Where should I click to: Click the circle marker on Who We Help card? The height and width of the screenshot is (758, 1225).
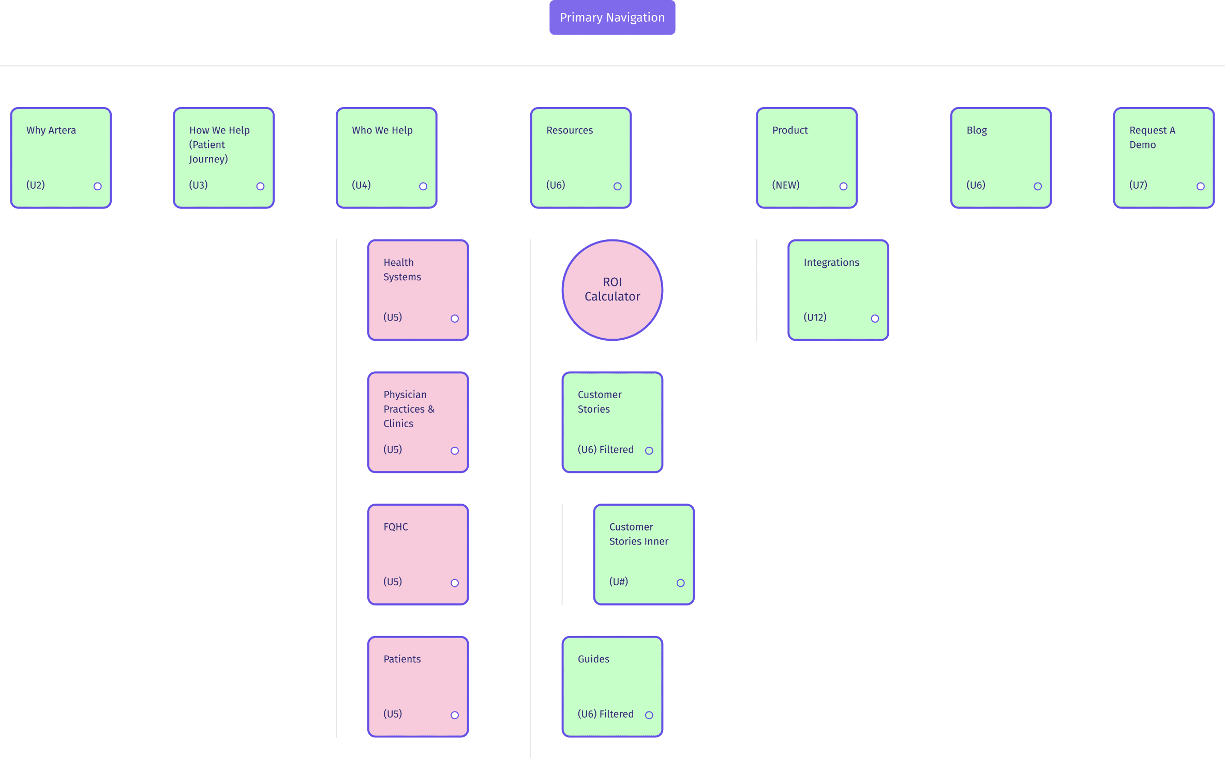tap(423, 186)
